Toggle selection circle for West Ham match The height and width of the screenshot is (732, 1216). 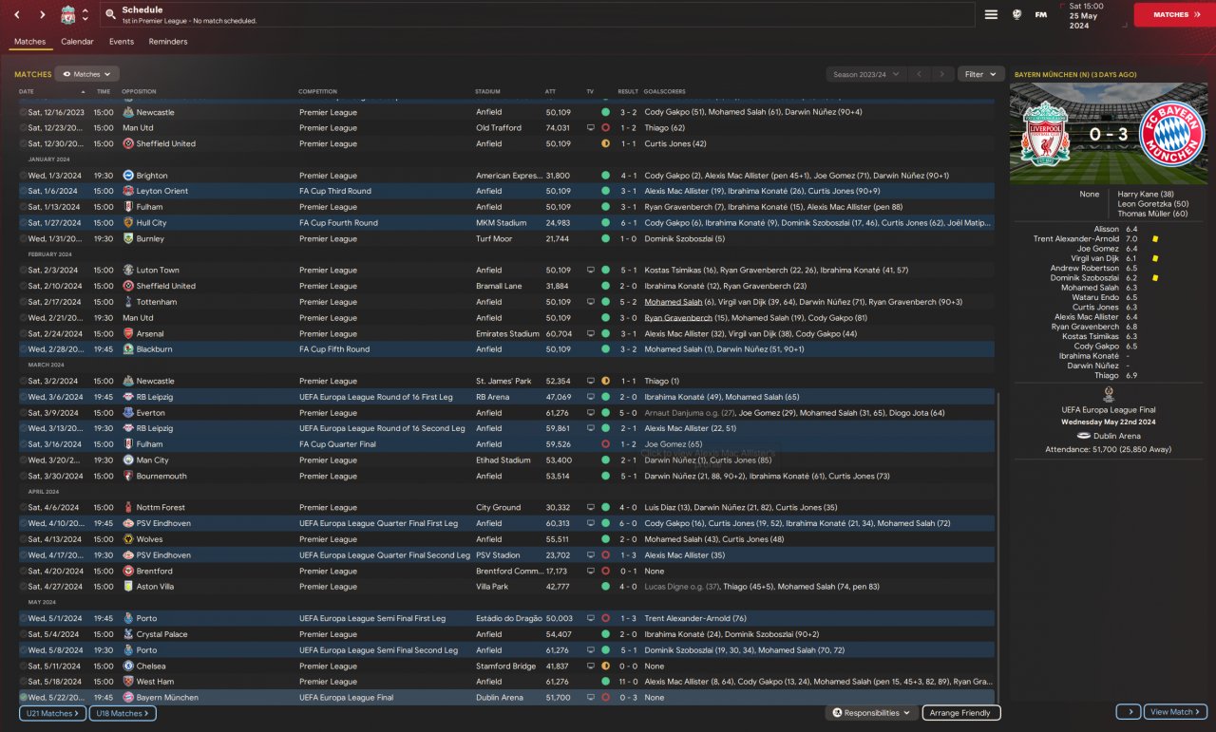23,682
